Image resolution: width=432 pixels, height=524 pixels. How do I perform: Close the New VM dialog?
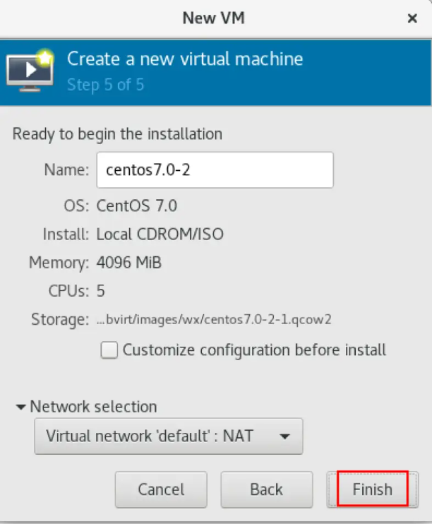click(x=412, y=18)
